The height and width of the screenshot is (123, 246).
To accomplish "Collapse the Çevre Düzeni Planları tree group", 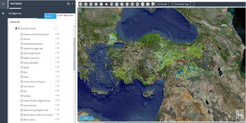I will [16, 29].
